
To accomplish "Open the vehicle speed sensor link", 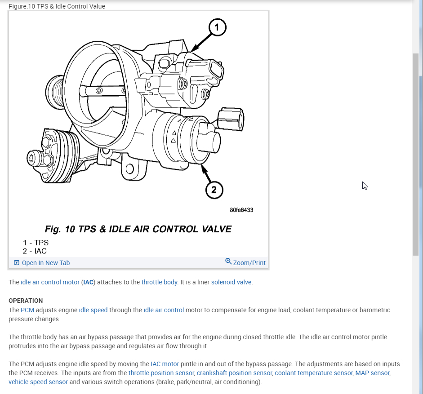I will 38,382.
